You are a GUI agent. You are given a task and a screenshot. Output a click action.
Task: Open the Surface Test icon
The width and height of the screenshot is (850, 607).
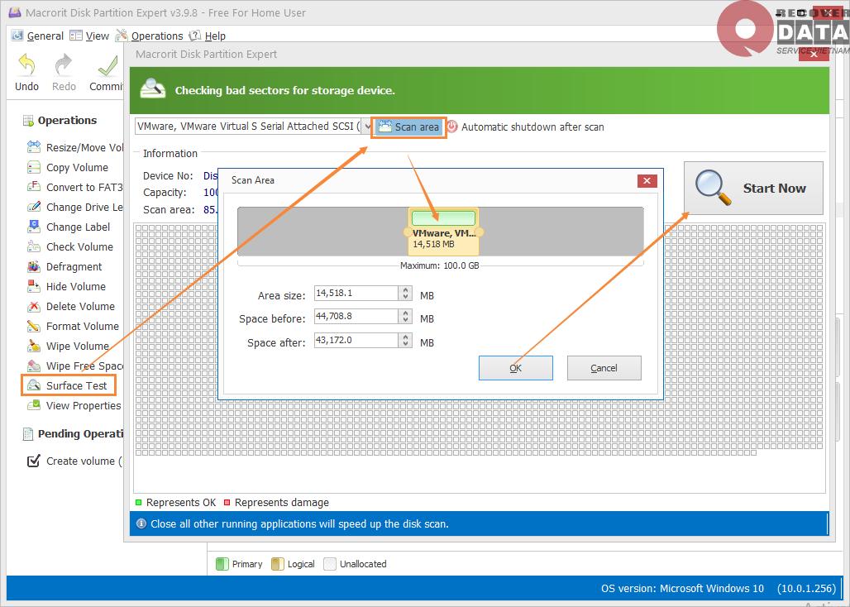[x=34, y=385]
